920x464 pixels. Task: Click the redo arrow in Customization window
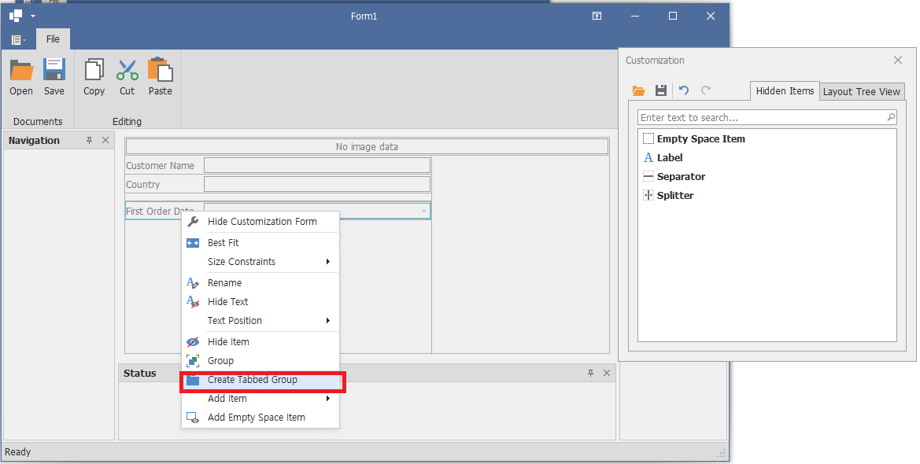click(x=706, y=90)
